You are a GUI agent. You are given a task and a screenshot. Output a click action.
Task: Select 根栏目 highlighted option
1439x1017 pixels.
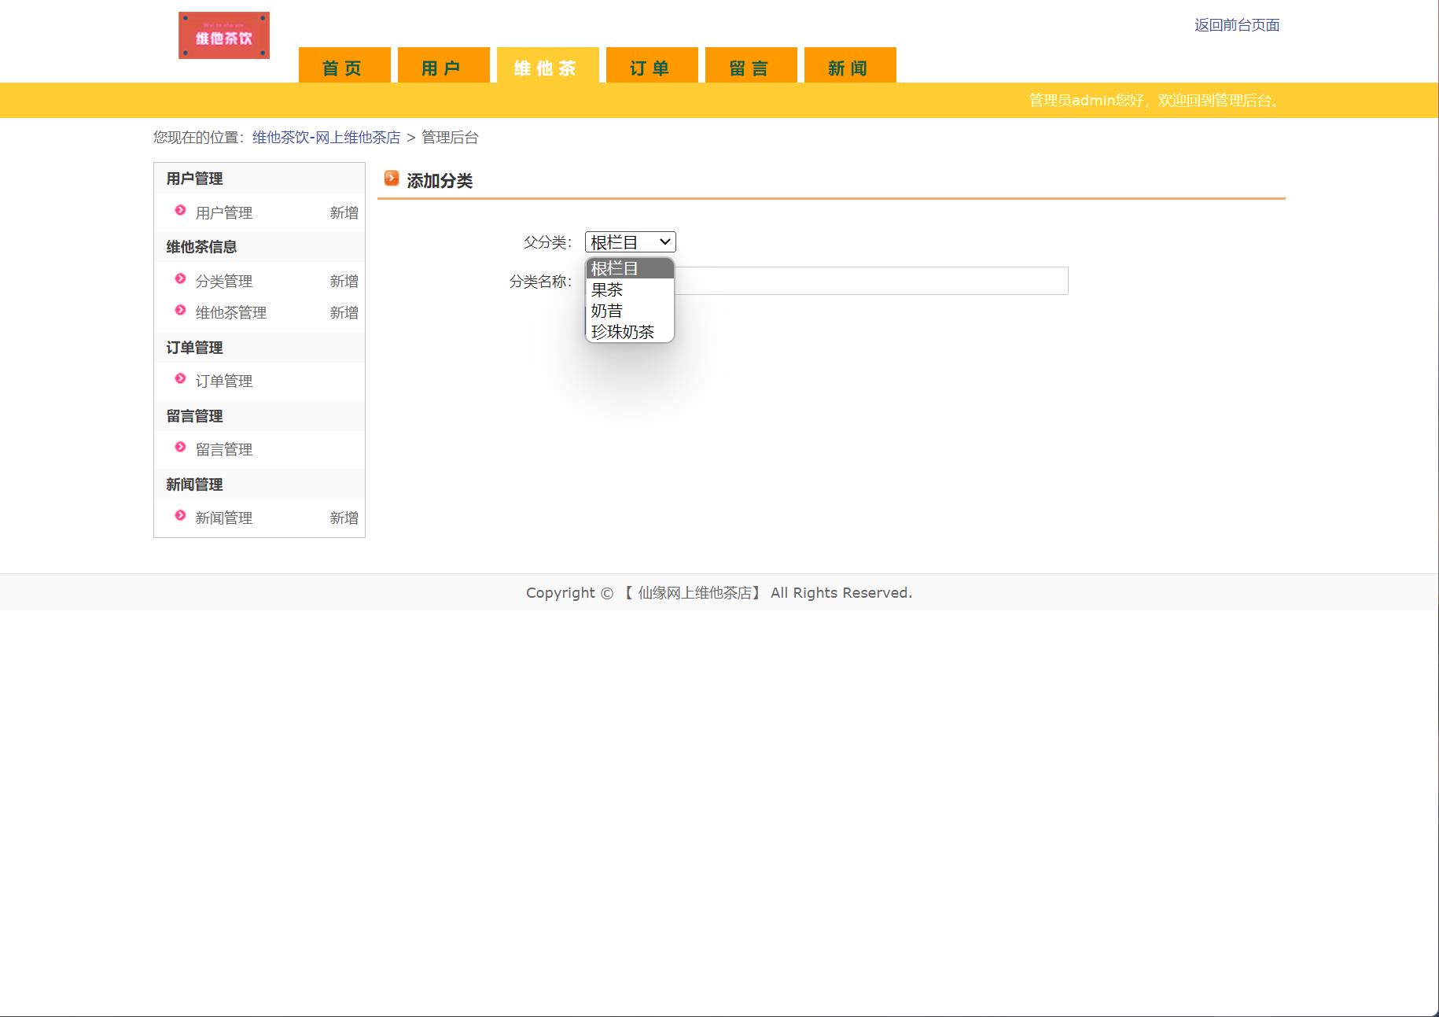(616, 268)
